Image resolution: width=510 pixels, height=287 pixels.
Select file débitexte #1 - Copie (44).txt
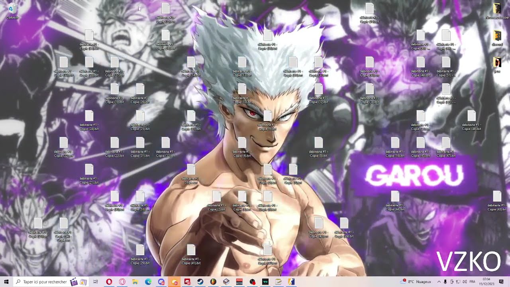click(395, 201)
